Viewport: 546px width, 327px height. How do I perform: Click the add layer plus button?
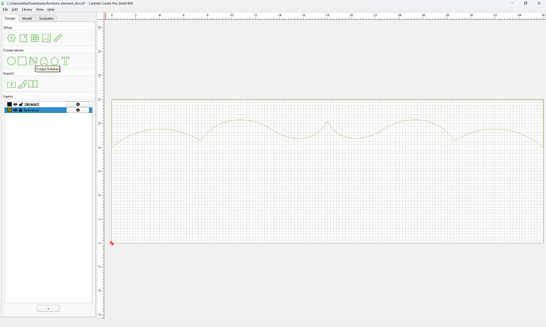point(48,309)
